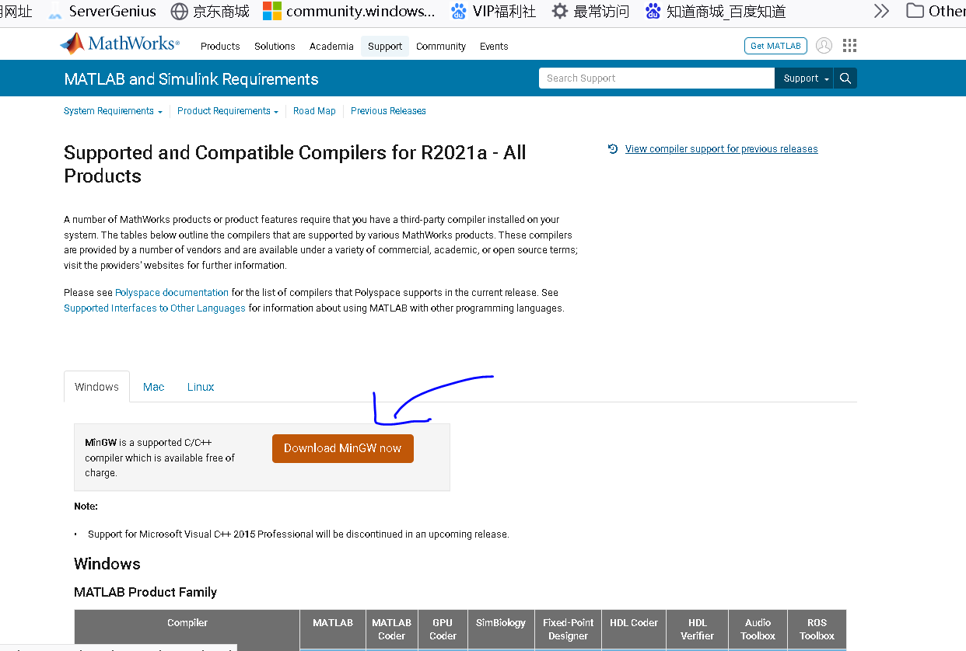The width and height of the screenshot is (966, 651).
Task: Open the Community menu item
Action: click(440, 47)
